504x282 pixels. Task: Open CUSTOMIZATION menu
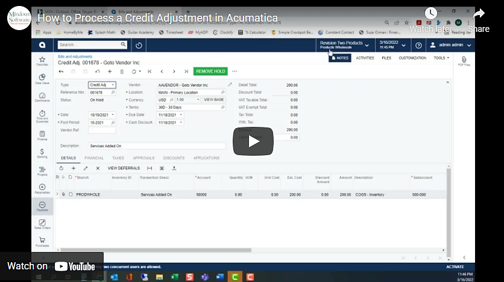pyautogui.click(x=412, y=58)
